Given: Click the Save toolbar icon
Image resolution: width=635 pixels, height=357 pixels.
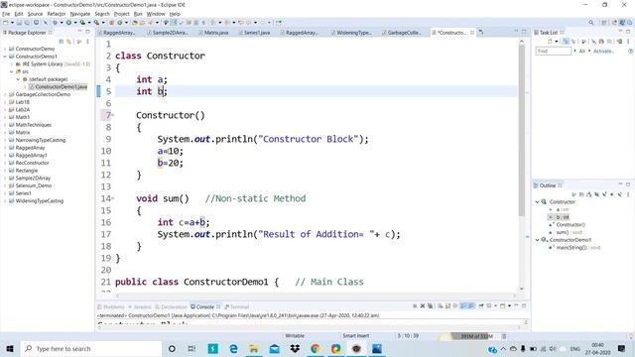Looking at the screenshot, I should [19, 23].
